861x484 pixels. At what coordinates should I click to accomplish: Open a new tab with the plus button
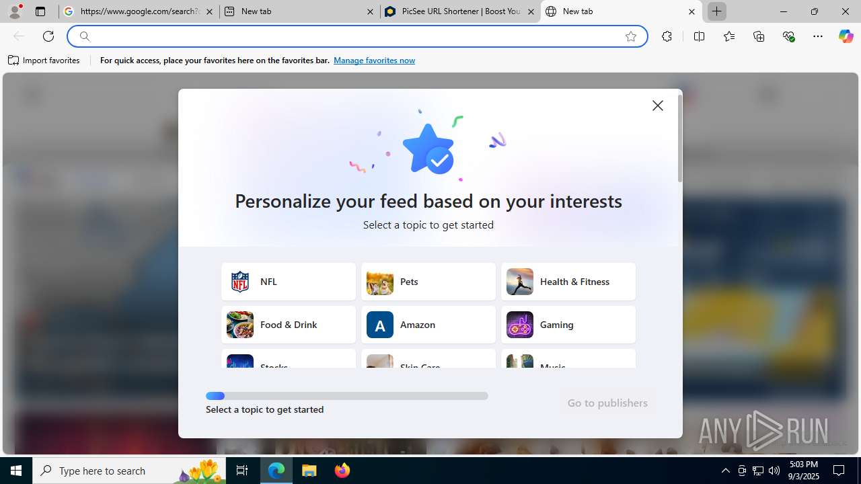click(717, 11)
